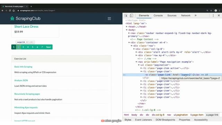Click the nav breadcrumb
The image size is (222, 125).
pos(169,115)
